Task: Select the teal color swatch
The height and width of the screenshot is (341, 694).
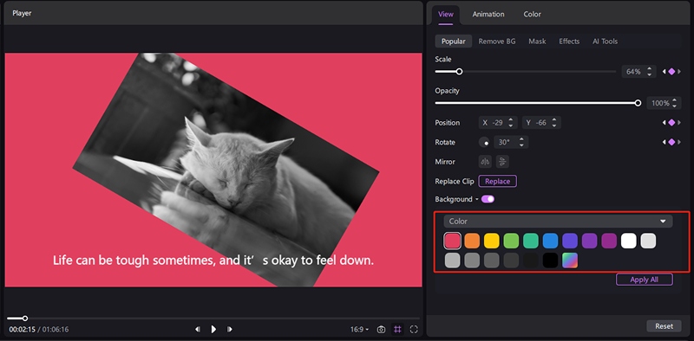Action: (x=531, y=241)
